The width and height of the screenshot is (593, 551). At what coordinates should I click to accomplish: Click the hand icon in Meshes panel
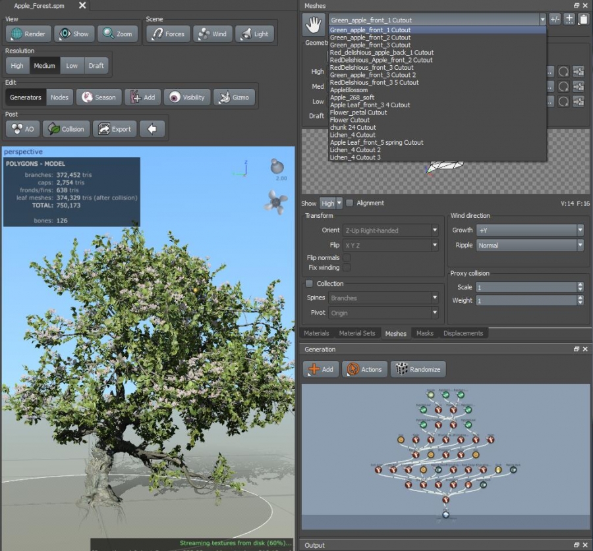313,24
